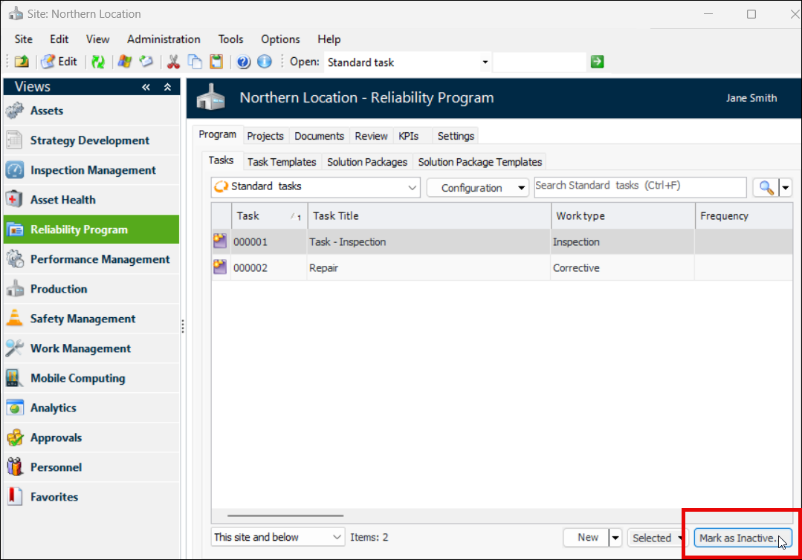Click the Mark as Inactive button
The image size is (802, 560).
click(742, 538)
